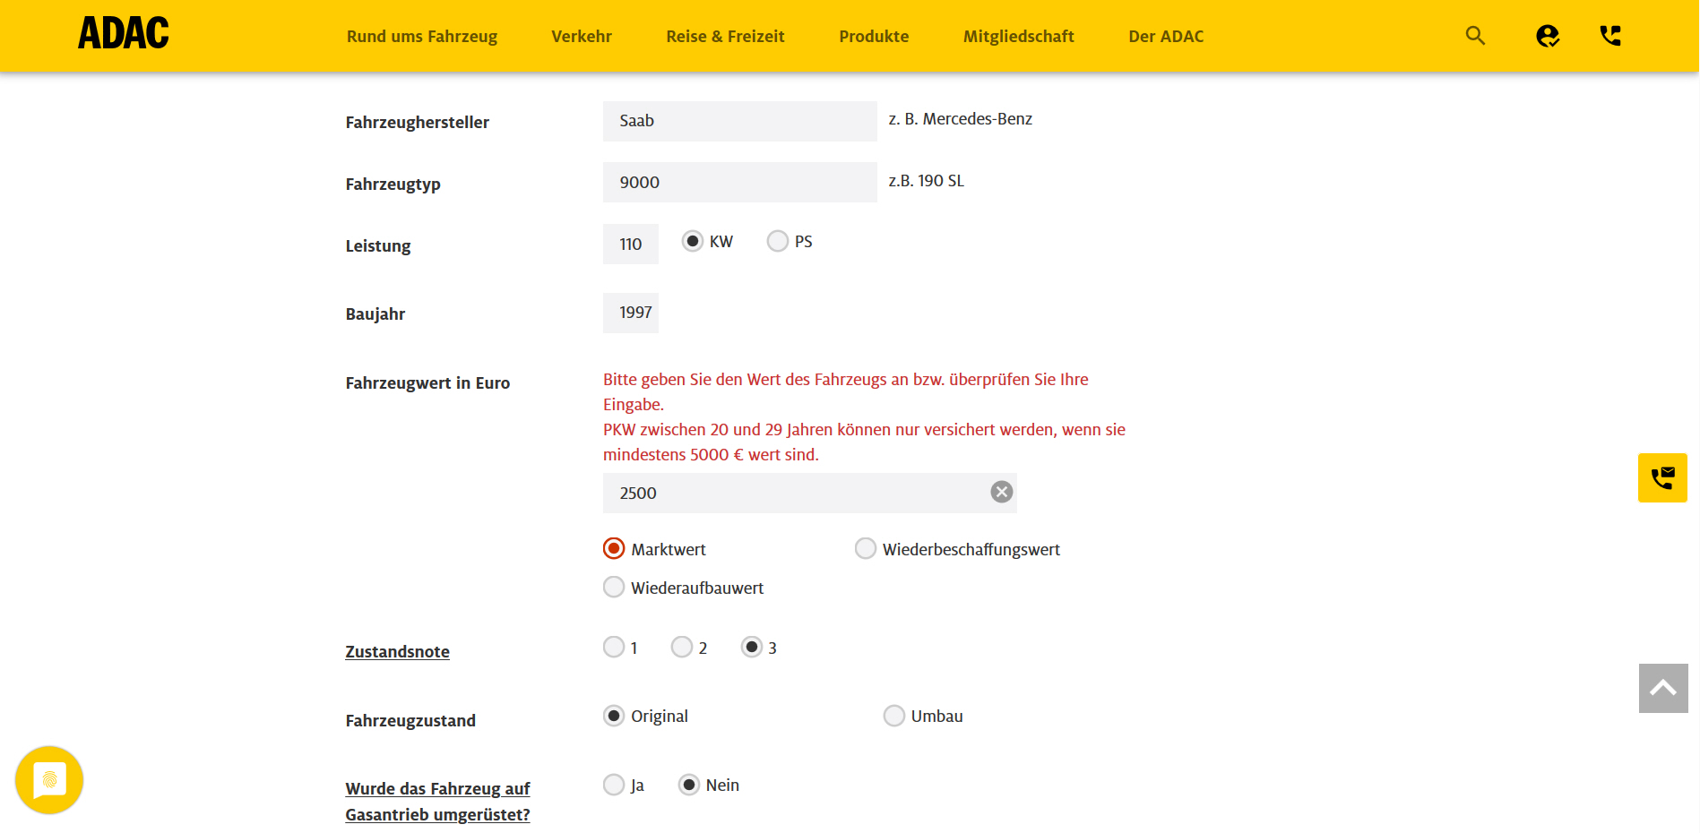Click the phone contact icon in header
This screenshot has width=1700, height=833.
tap(1610, 36)
